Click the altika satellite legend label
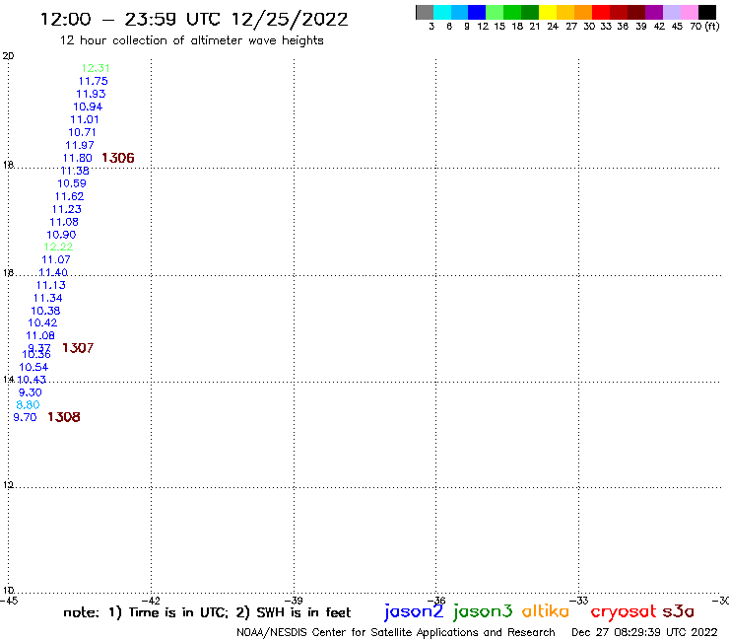Viewport: 729px width, 641px height. coord(546,610)
